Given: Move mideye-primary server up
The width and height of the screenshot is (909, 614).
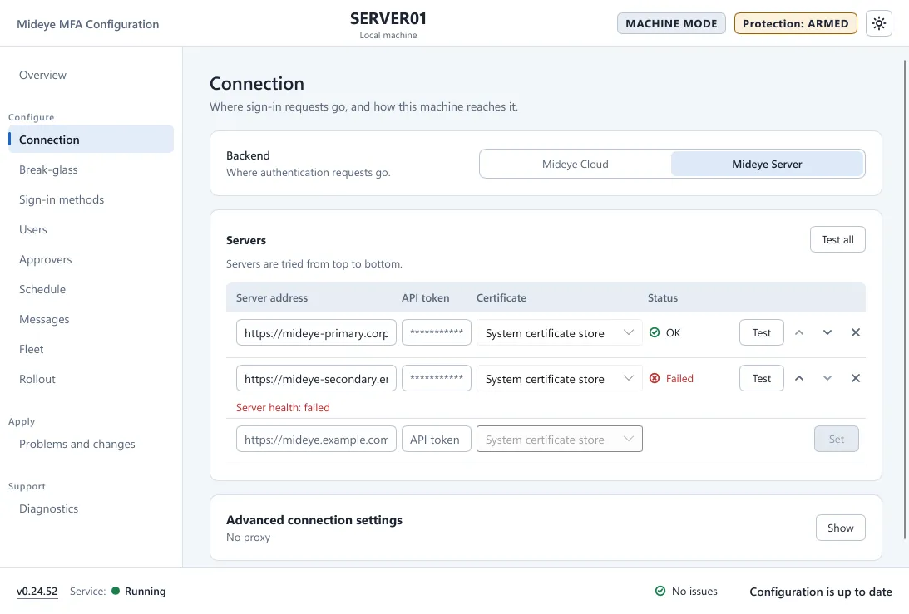Looking at the screenshot, I should (799, 332).
